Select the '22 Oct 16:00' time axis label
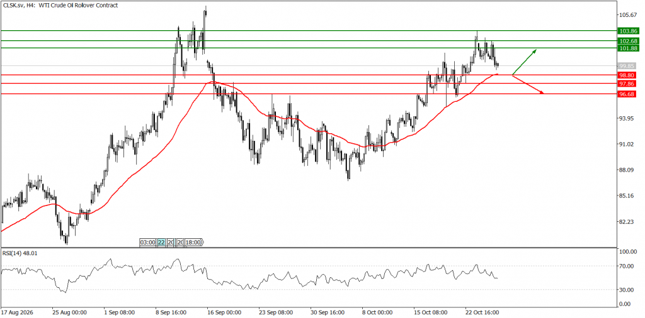The height and width of the screenshot is (318, 645). coord(481,312)
